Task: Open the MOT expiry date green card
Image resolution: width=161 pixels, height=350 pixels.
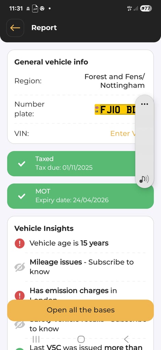Action: pyautogui.click(x=80, y=196)
